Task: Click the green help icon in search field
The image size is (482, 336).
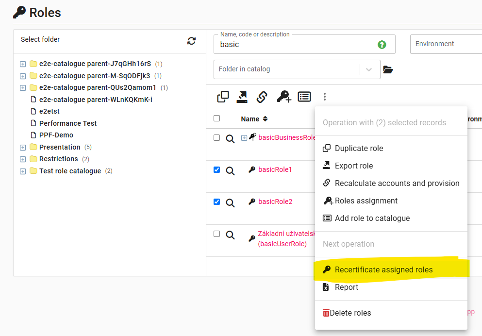Action: (382, 45)
